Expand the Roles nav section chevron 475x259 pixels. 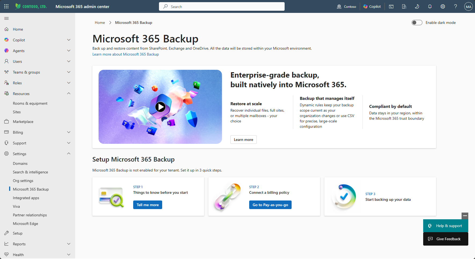pos(69,83)
